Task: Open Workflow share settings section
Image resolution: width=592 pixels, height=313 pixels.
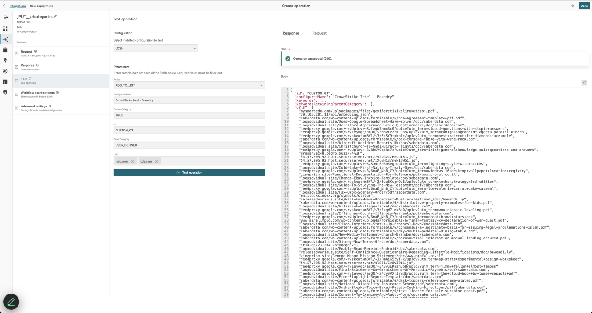Action: coord(61,94)
